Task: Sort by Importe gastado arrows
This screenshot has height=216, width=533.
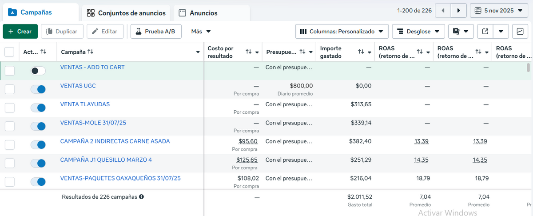Action: click(x=361, y=52)
